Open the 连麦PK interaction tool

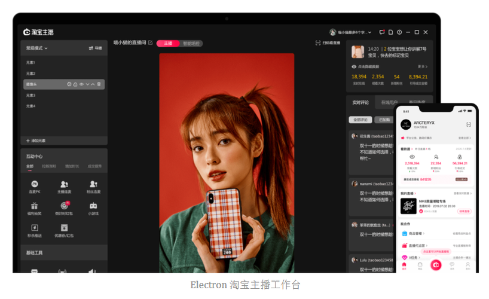pos(35,187)
